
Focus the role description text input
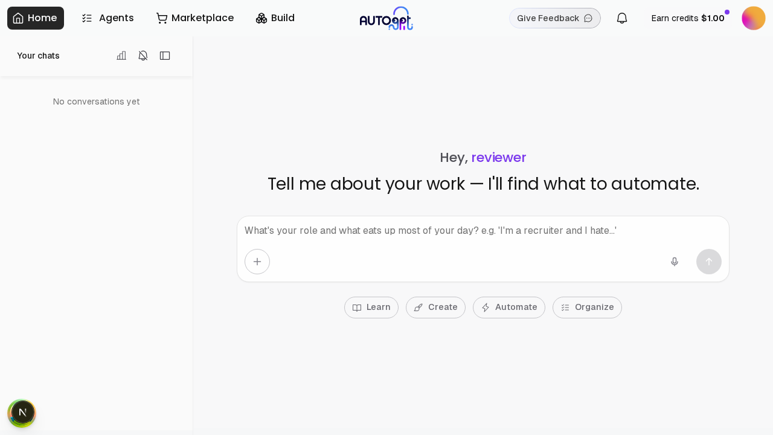click(x=482, y=231)
